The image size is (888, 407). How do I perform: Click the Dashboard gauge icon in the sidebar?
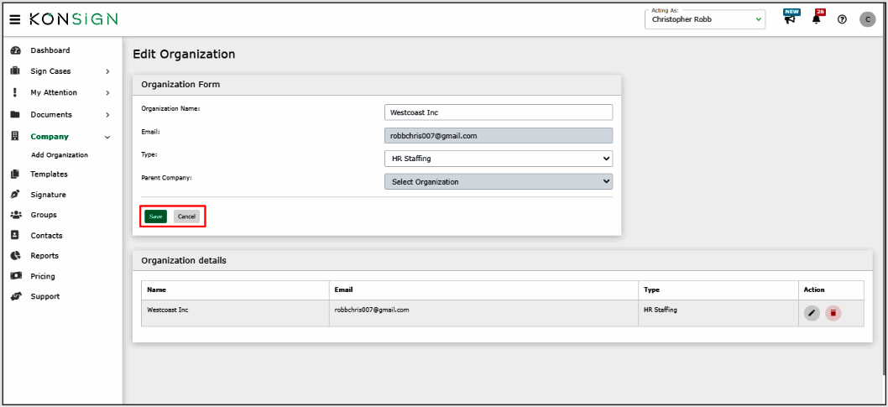(15, 50)
